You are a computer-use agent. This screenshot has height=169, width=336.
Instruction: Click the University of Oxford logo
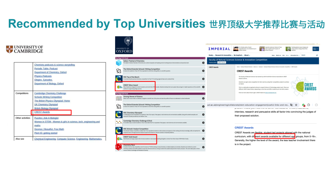click(124, 45)
